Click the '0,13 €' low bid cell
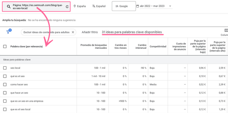This screenshot has height=113, width=228. [202, 101]
